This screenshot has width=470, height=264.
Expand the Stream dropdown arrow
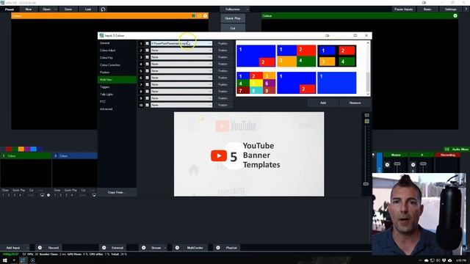(164, 248)
